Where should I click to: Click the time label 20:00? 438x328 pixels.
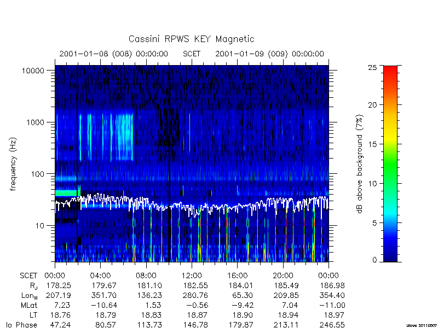coord(283,276)
